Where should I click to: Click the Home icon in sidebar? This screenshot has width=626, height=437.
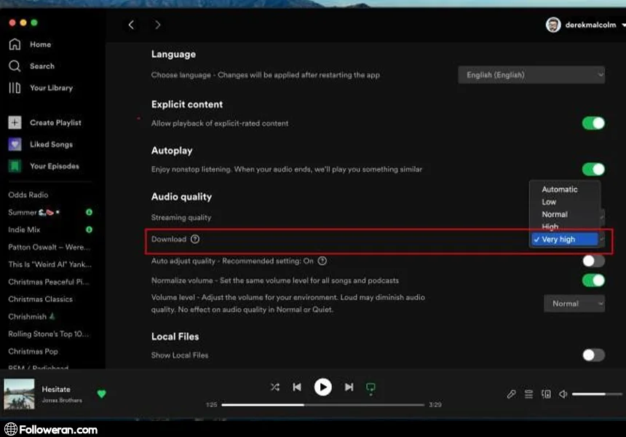[15, 44]
